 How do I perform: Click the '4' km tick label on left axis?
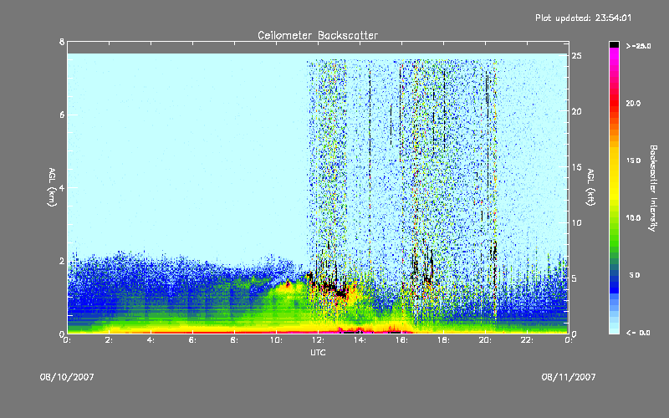pos(62,187)
